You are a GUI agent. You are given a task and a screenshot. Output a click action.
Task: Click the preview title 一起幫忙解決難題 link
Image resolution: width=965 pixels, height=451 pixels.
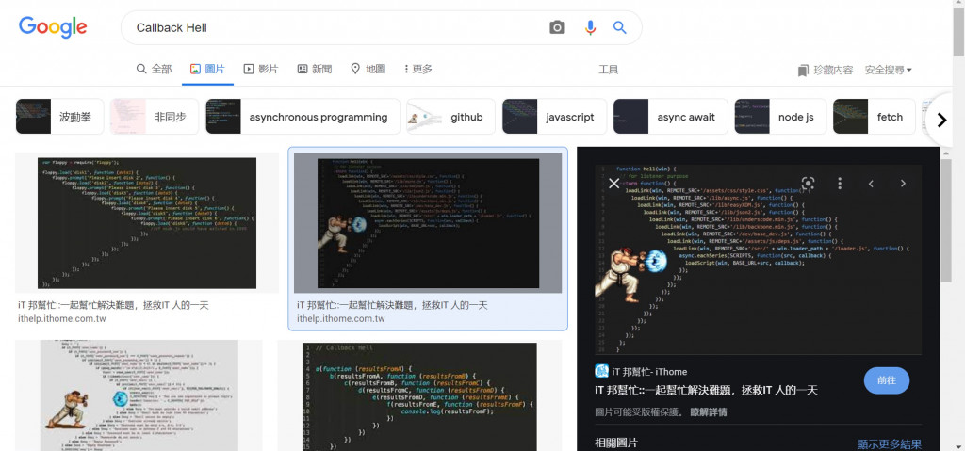[707, 390]
